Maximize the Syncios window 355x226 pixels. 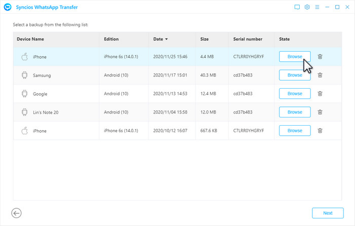click(x=337, y=7)
